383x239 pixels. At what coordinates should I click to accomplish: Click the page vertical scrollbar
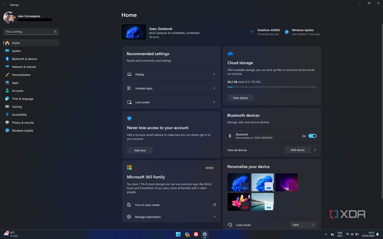pos(382,111)
